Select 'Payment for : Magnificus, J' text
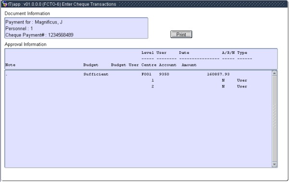289x182 pixels. point(34,22)
